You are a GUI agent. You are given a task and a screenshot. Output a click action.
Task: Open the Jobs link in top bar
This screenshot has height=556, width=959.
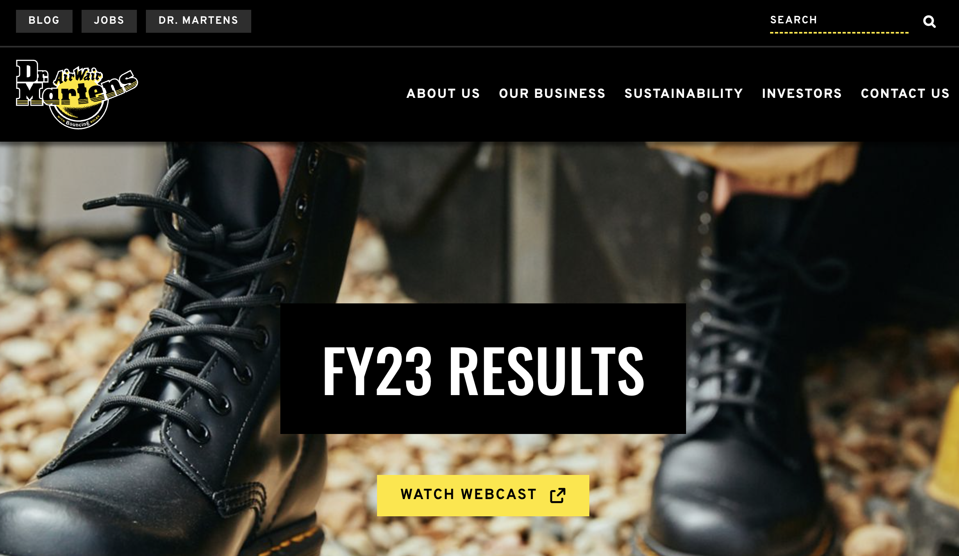click(109, 21)
